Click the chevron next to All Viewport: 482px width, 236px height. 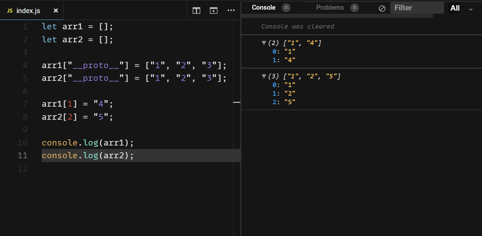point(471,9)
